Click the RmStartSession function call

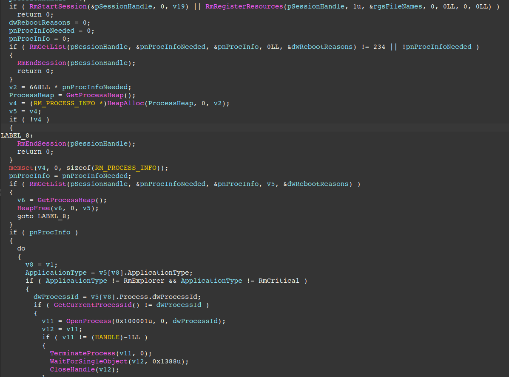click(58, 6)
